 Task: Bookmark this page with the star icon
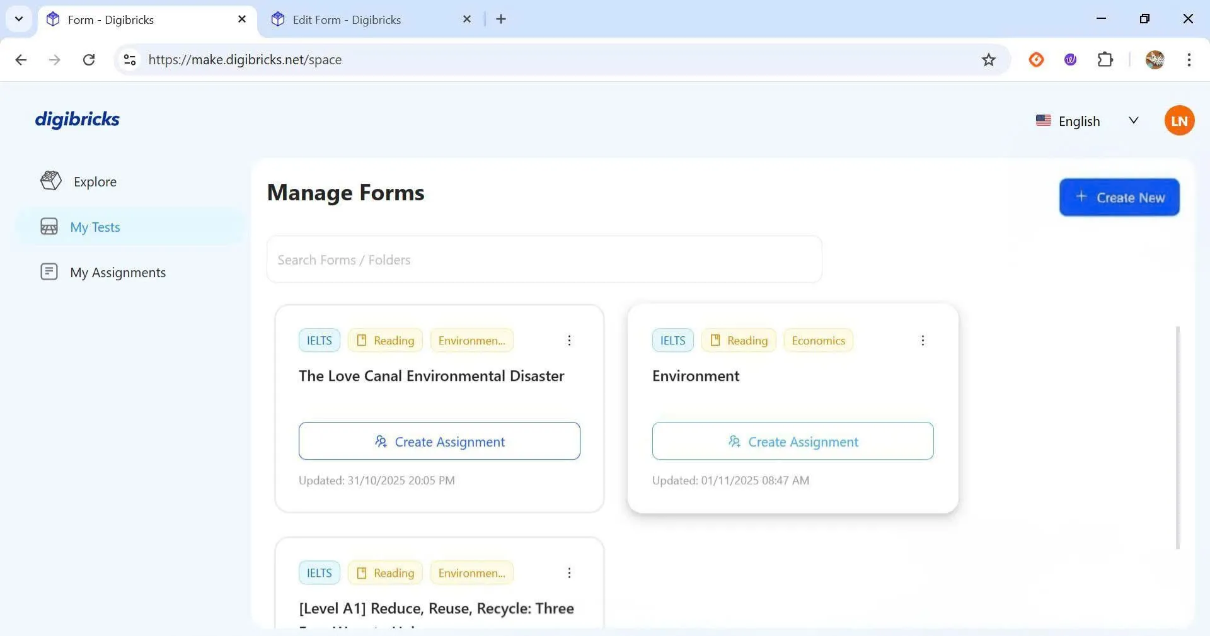point(988,60)
